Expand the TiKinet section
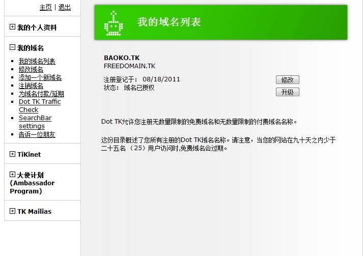The width and height of the screenshot is (363, 256). click(x=13, y=154)
